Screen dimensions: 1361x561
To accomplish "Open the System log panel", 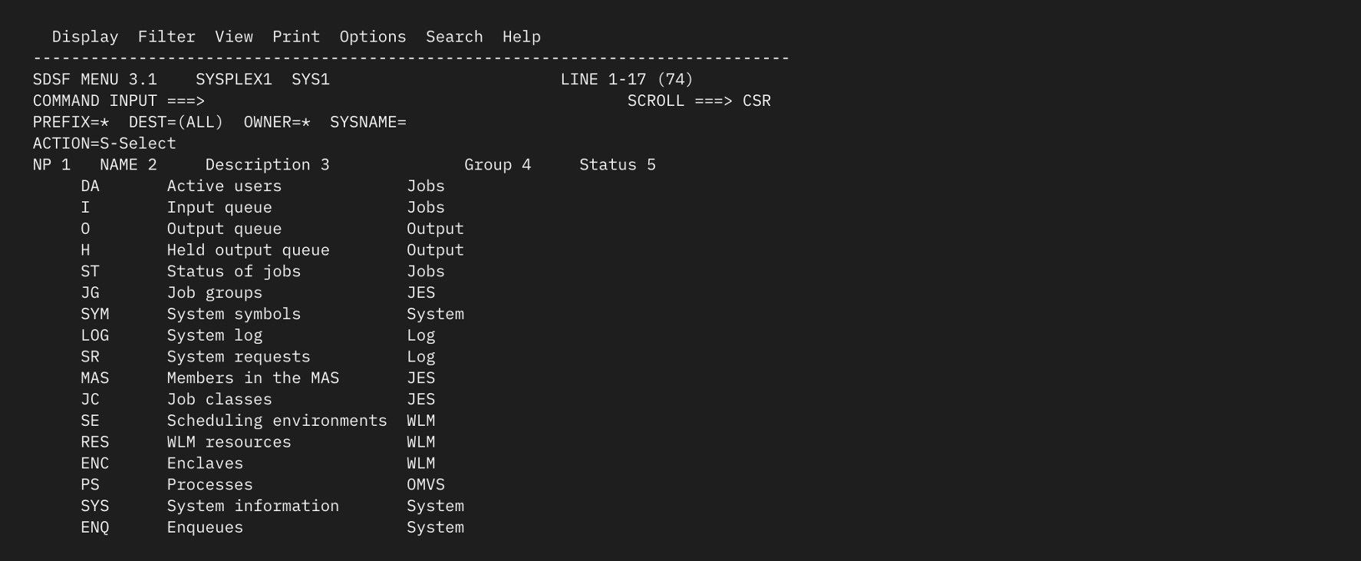I will (x=215, y=335).
